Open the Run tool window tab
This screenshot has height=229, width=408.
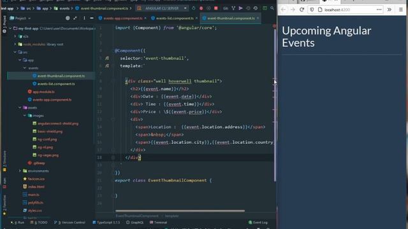pos(17,223)
